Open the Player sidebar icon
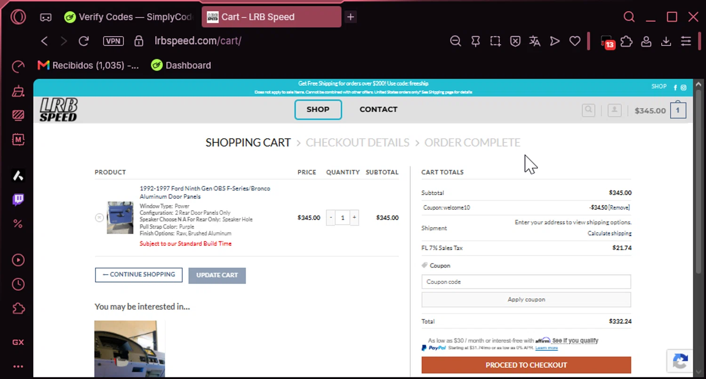This screenshot has width=706, height=379. [x=18, y=260]
